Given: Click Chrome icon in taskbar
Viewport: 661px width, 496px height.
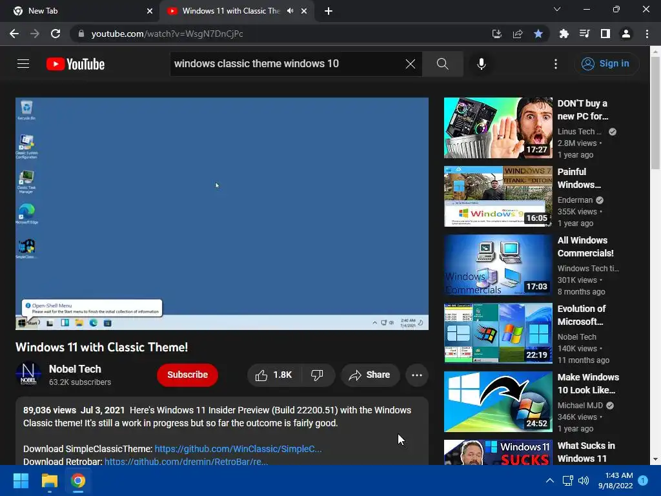Looking at the screenshot, I should (78, 480).
